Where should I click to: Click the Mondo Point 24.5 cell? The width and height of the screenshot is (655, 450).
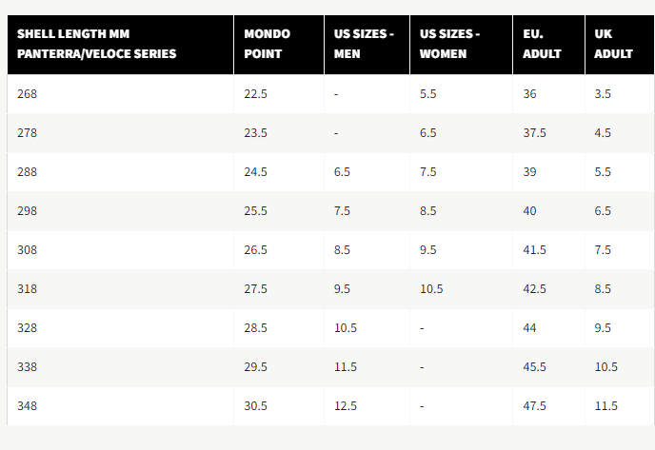(x=256, y=172)
